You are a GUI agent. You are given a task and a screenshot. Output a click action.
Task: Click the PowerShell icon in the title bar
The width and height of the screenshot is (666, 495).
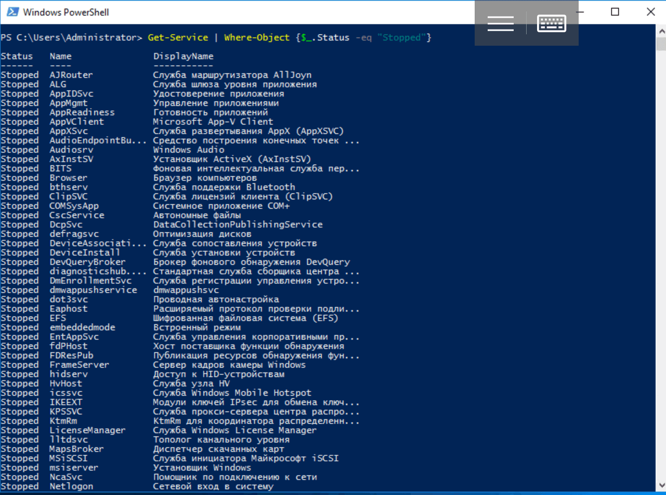13,11
